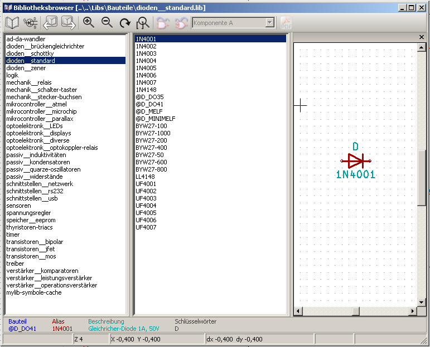Show the next component in library
This screenshot has width=430, height=347.
[68, 23]
